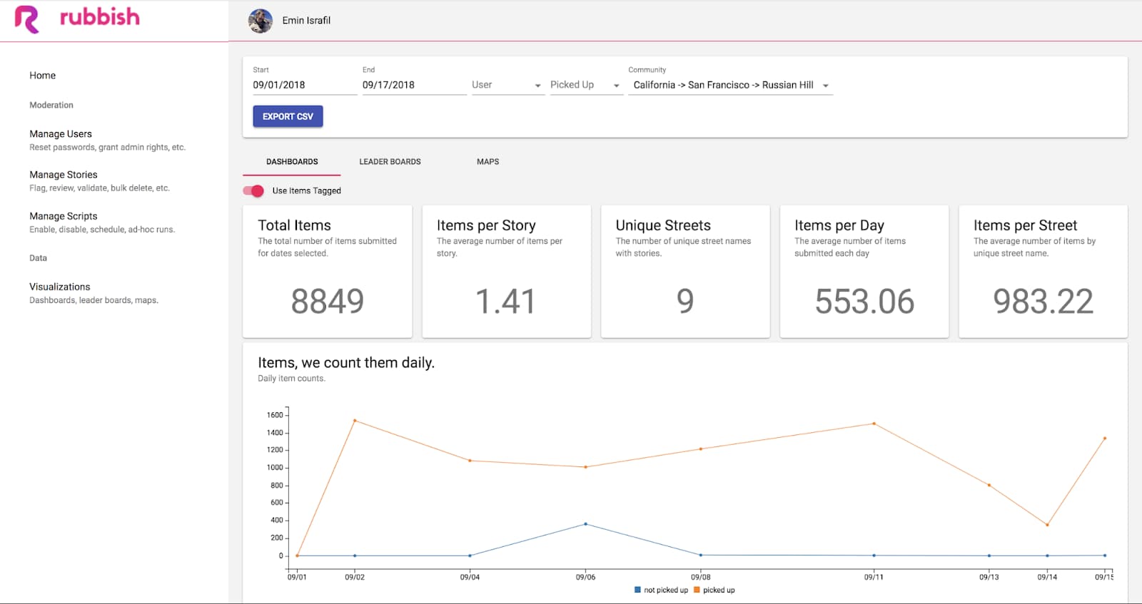Click the Start date field
The height and width of the screenshot is (604, 1142).
click(x=305, y=85)
